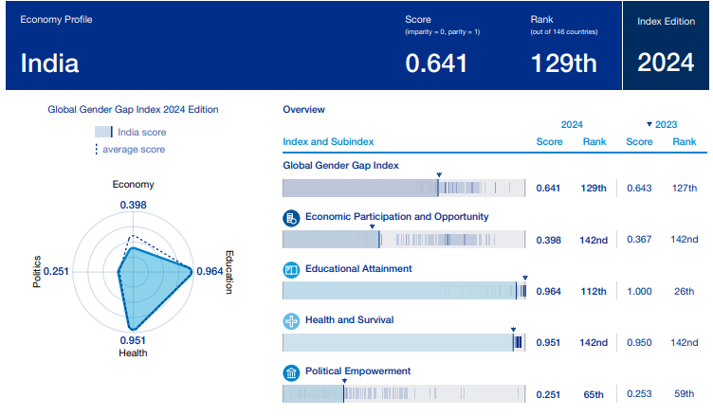713x416 pixels.
Task: Click the 2024 Economic score 0.398 in table
Action: point(548,240)
